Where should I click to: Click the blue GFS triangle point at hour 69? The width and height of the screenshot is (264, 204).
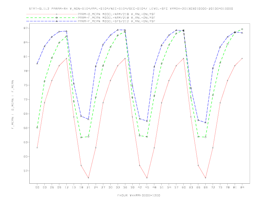(x=206, y=122)
